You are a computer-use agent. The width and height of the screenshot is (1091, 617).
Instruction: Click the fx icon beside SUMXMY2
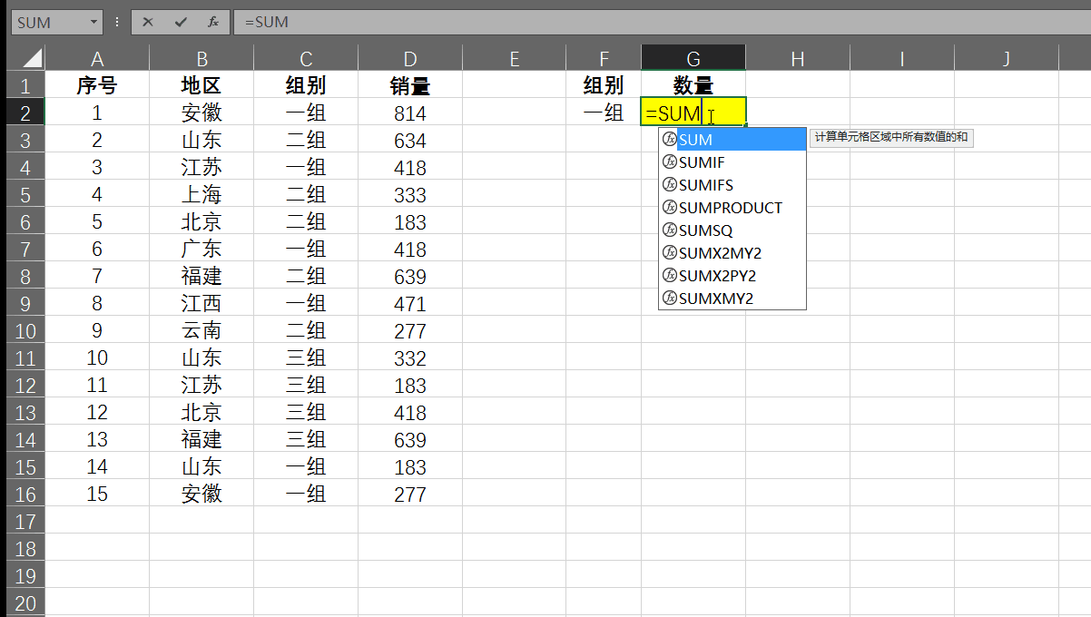670,299
